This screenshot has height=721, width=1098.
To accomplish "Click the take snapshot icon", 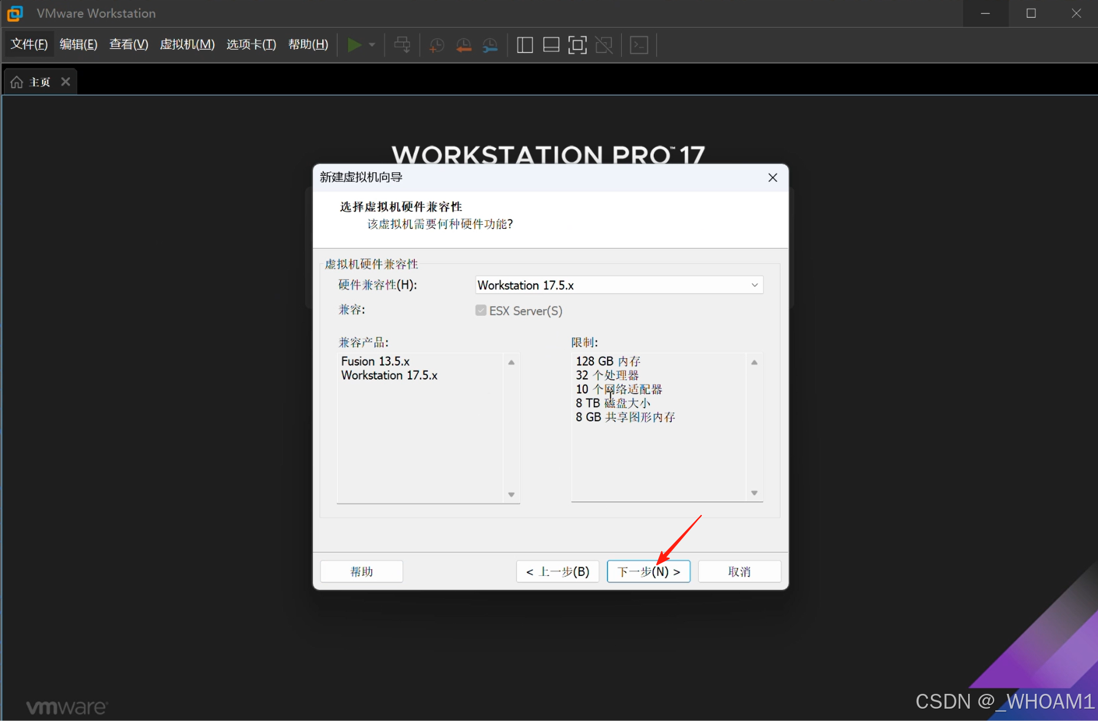I will [436, 45].
